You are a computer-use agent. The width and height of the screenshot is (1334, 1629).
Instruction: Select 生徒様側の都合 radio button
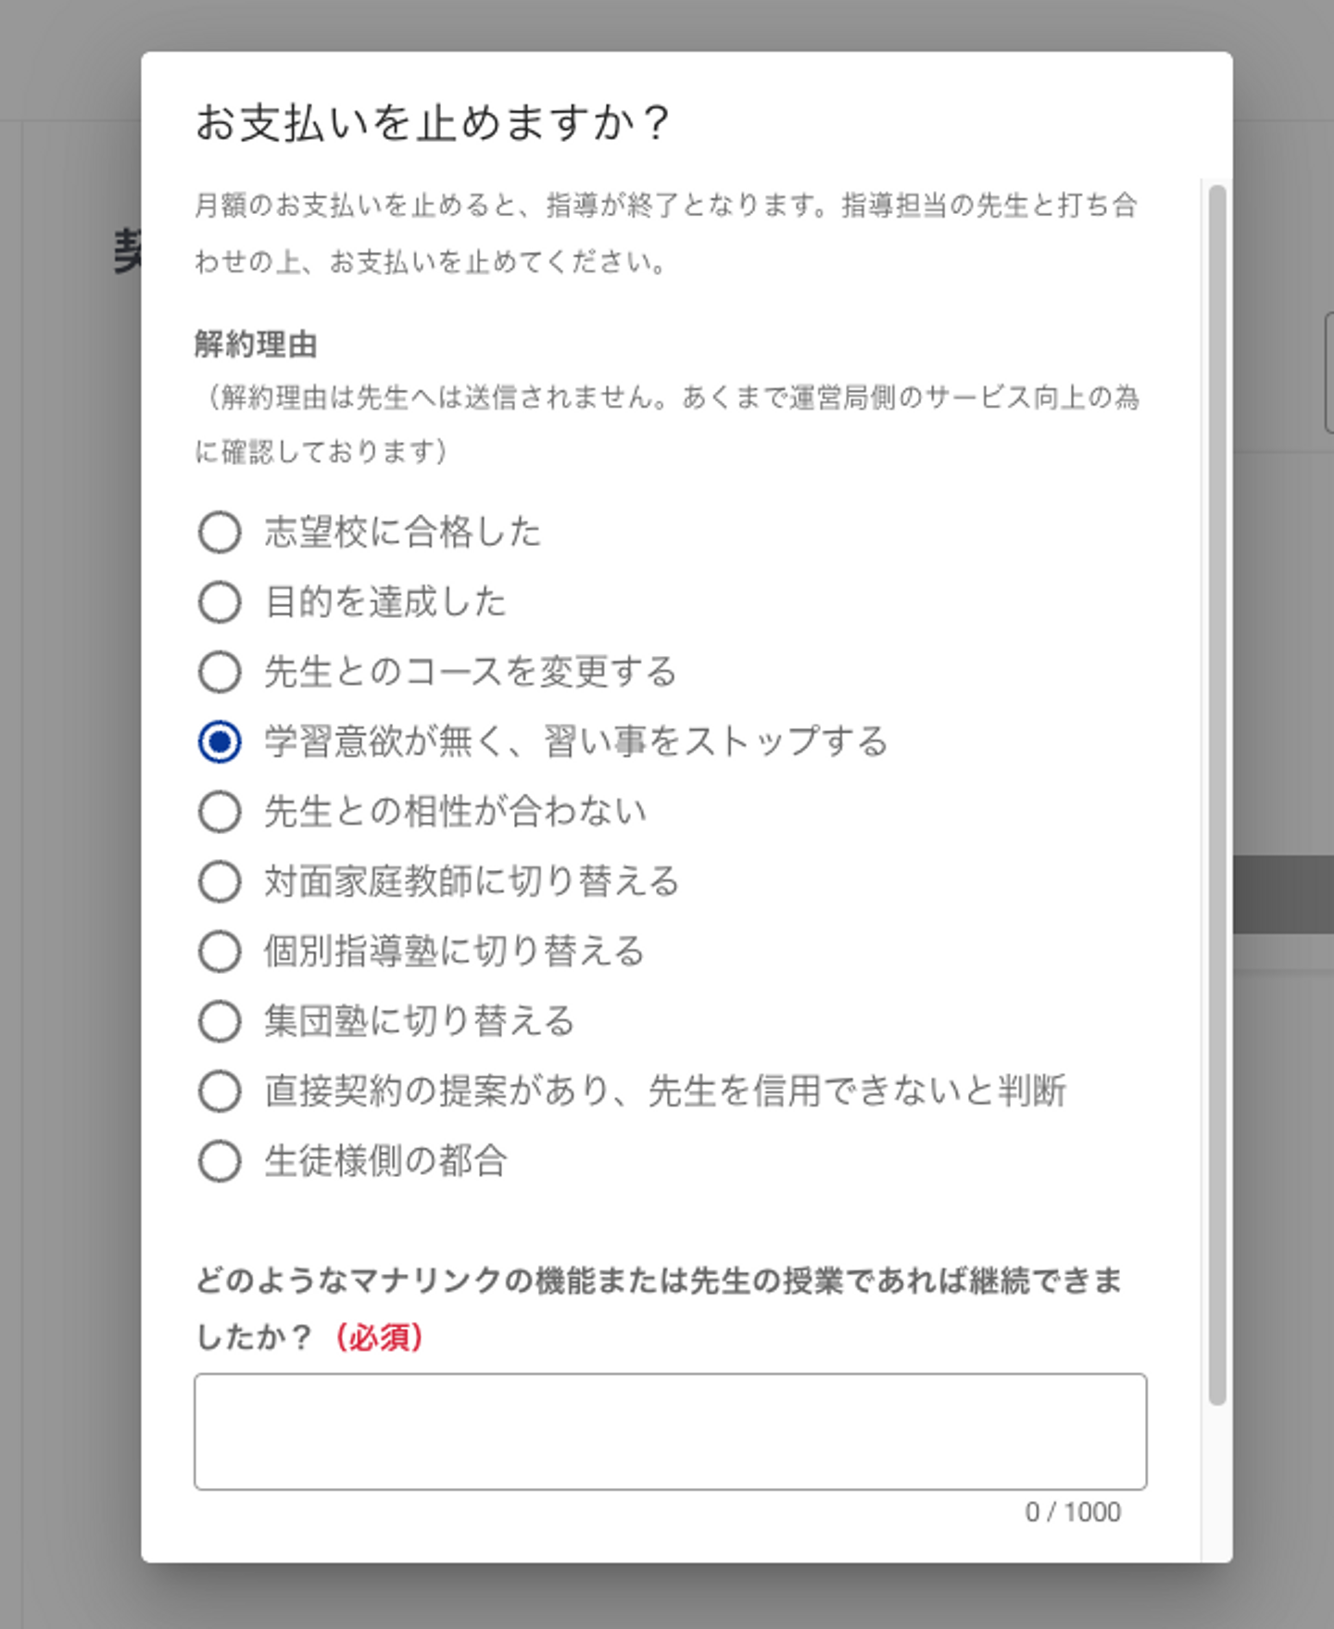[x=220, y=1161]
